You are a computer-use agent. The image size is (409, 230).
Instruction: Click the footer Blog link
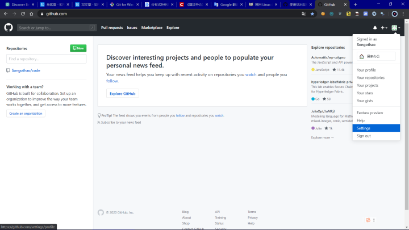coord(185,212)
